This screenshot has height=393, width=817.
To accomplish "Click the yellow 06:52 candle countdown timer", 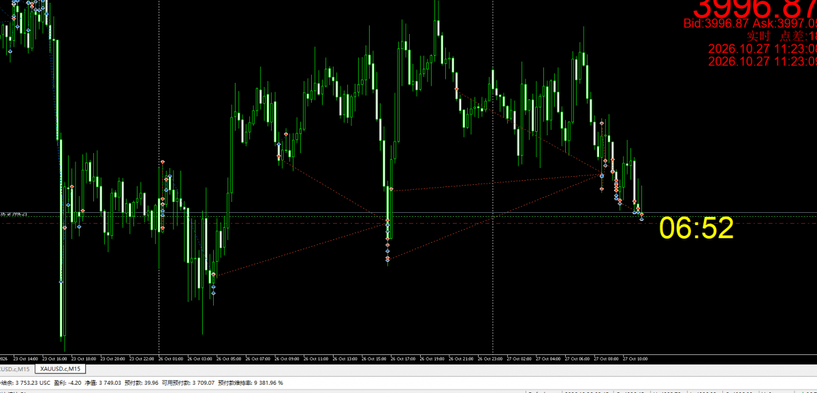I will (x=696, y=228).
